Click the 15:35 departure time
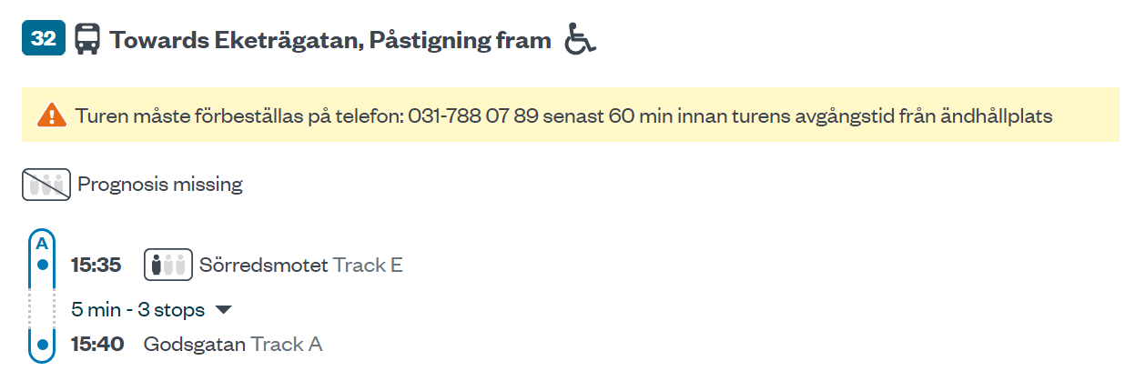Viewport: 1135px width, 371px height. click(96, 265)
